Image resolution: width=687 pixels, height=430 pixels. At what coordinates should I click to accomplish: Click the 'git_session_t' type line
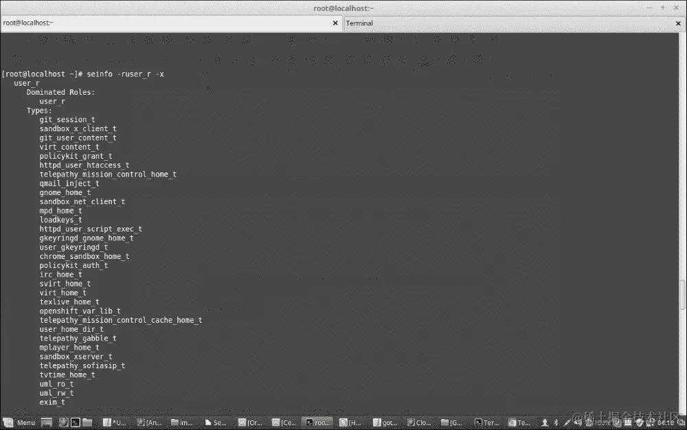(x=67, y=120)
